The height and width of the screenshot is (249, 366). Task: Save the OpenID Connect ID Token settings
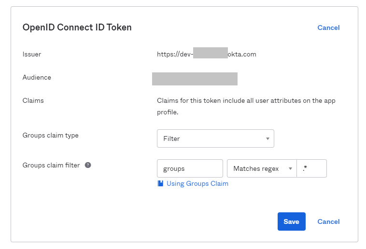[291, 221]
